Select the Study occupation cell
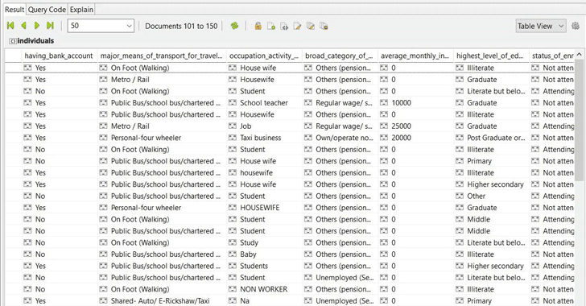 (265, 242)
